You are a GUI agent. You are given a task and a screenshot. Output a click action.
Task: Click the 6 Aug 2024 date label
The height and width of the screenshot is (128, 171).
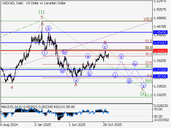(x=9, y=125)
